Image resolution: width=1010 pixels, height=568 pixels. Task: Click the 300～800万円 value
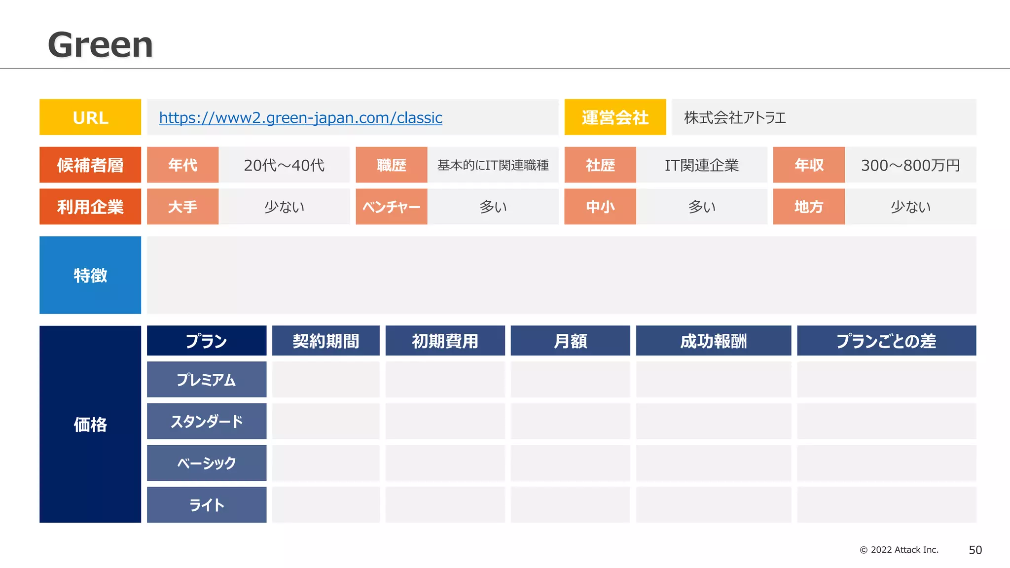click(x=910, y=165)
